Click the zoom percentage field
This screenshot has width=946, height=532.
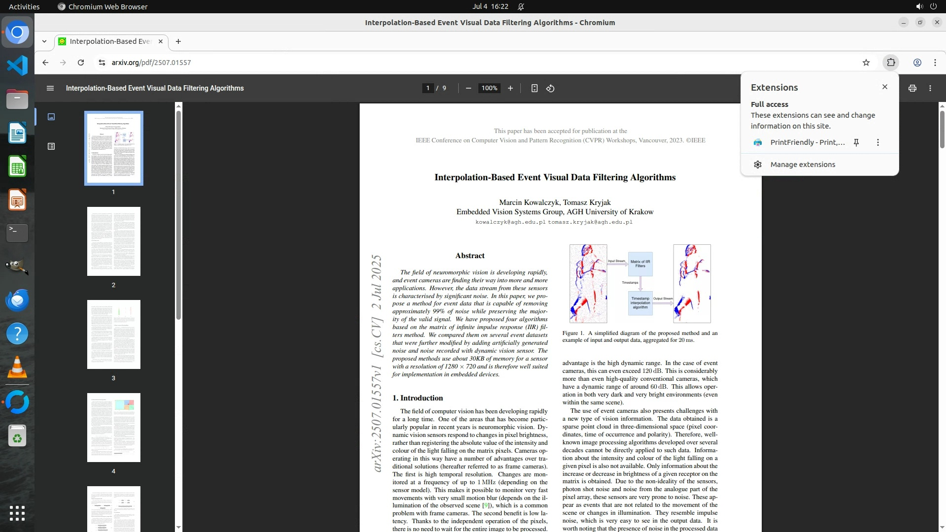tap(489, 88)
